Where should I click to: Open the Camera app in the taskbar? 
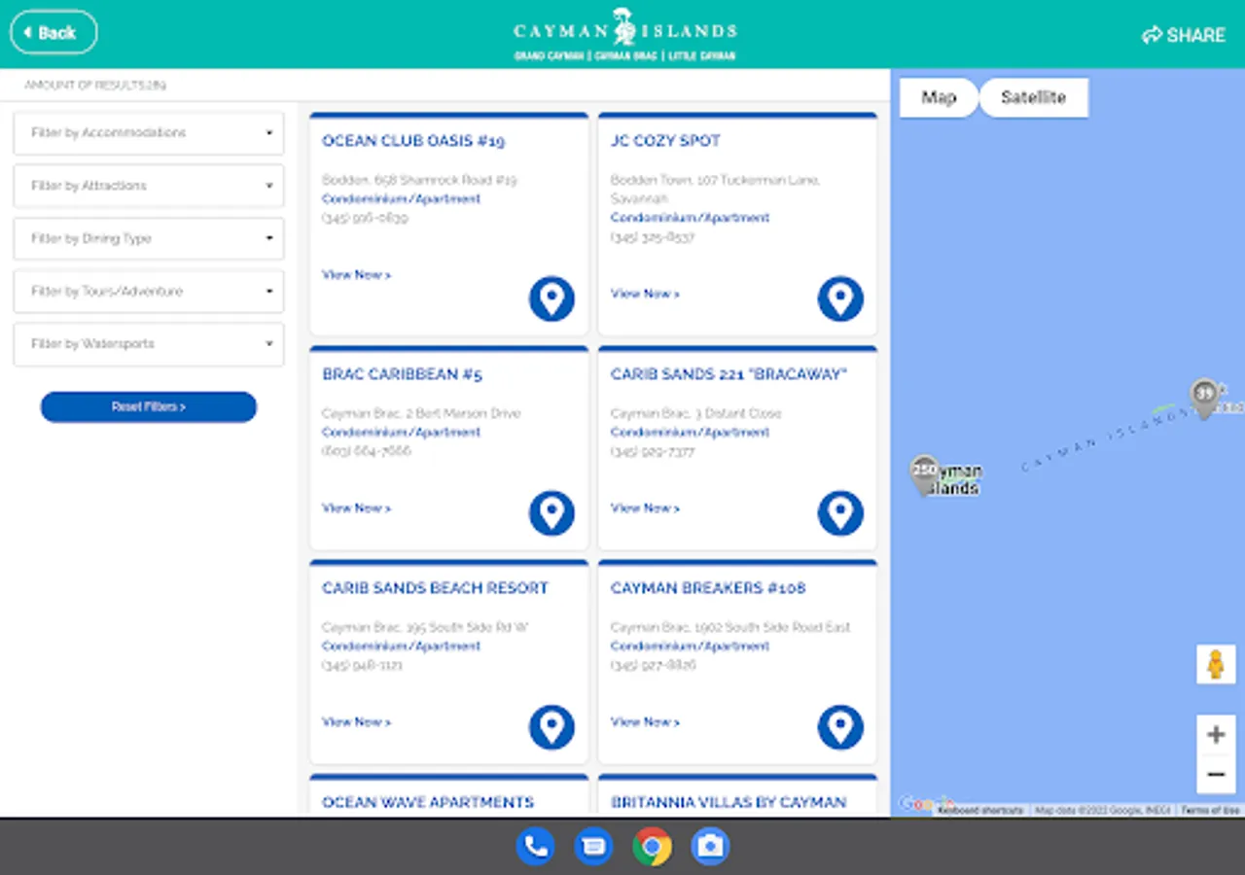pos(710,847)
